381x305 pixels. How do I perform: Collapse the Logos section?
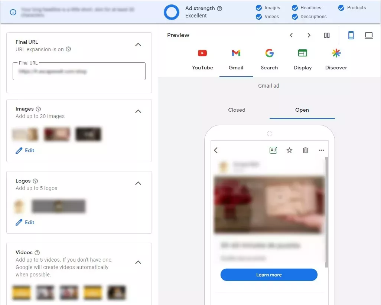[138, 183]
